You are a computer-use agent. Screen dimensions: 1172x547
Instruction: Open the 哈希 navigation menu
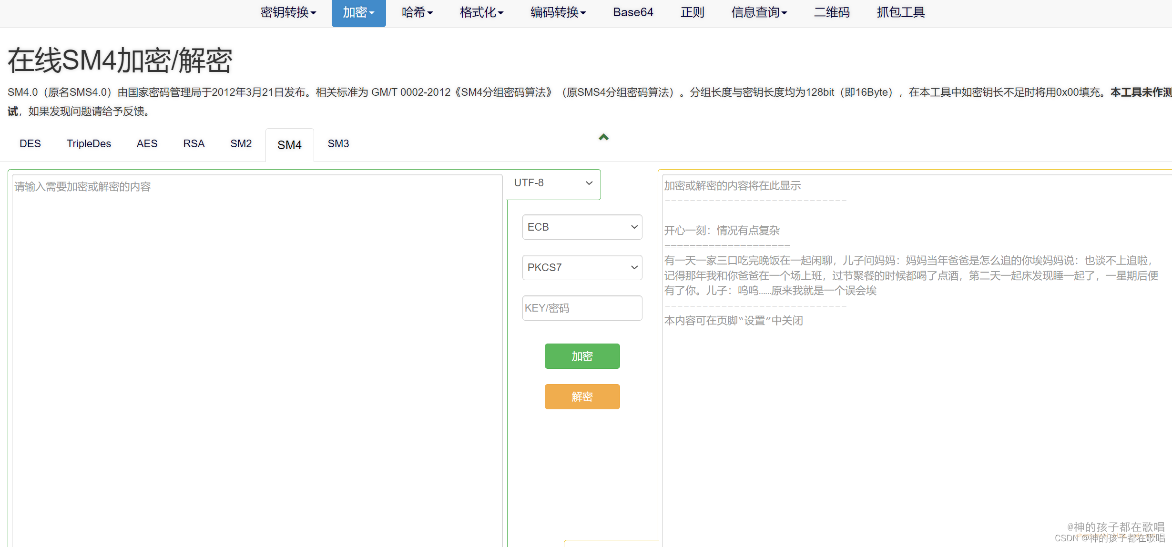[x=417, y=13]
